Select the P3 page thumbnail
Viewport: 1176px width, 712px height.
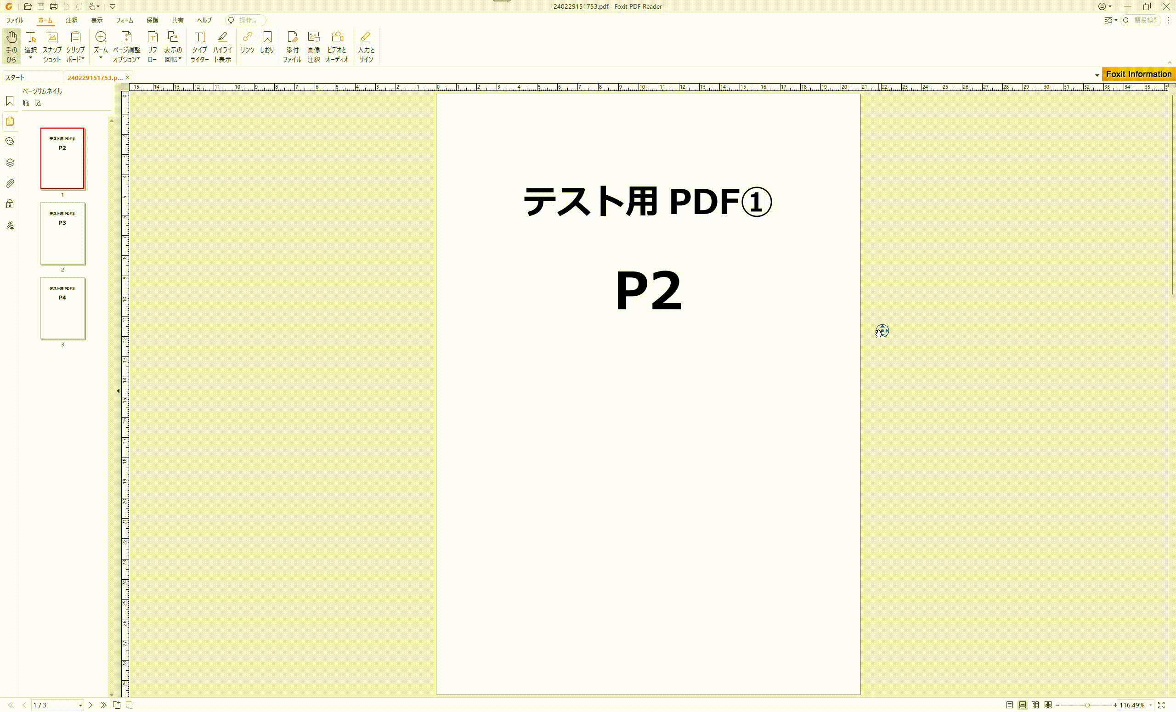(62, 234)
